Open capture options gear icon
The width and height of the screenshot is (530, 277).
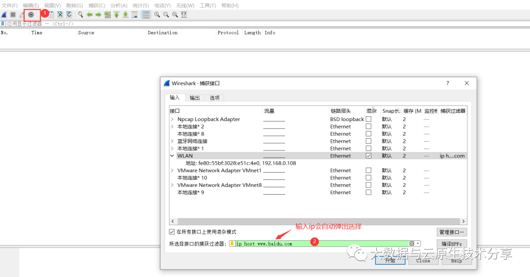[x=31, y=15]
